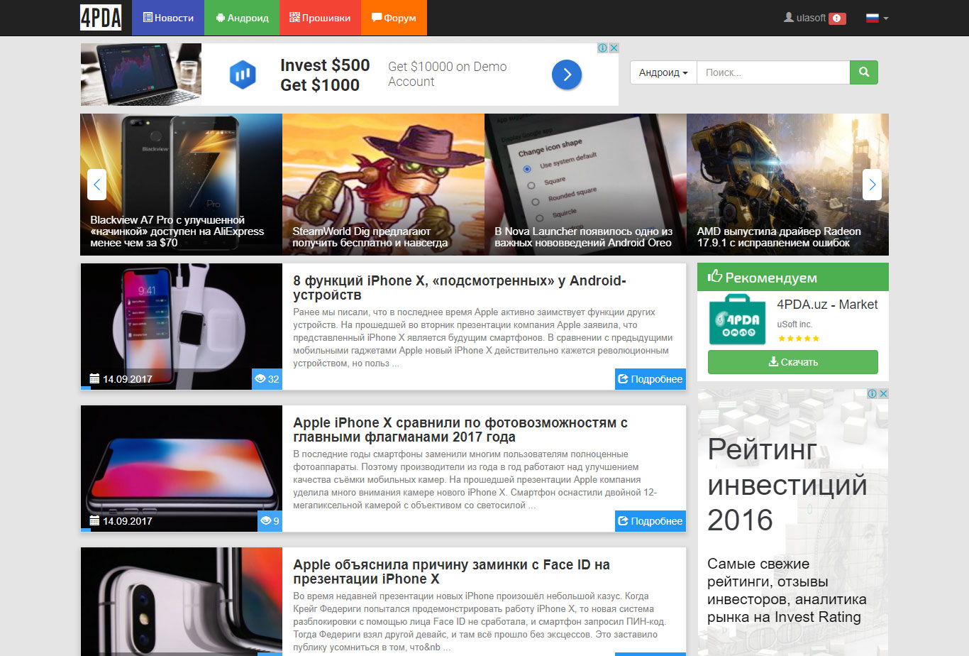
Task: Open the ulasoft user account menu
Action: click(x=804, y=18)
